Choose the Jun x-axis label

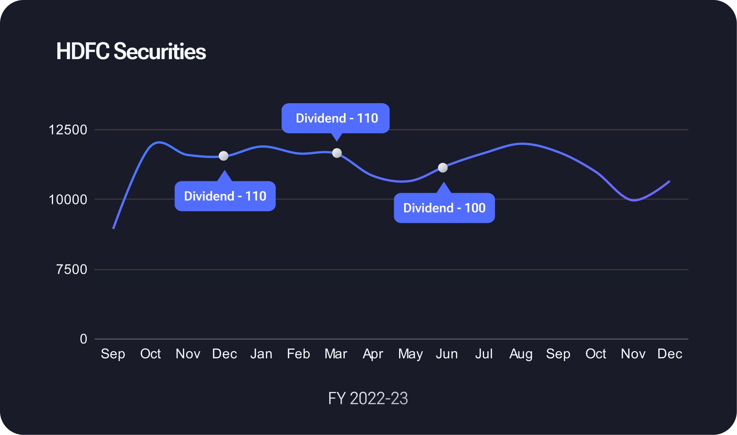[447, 354]
